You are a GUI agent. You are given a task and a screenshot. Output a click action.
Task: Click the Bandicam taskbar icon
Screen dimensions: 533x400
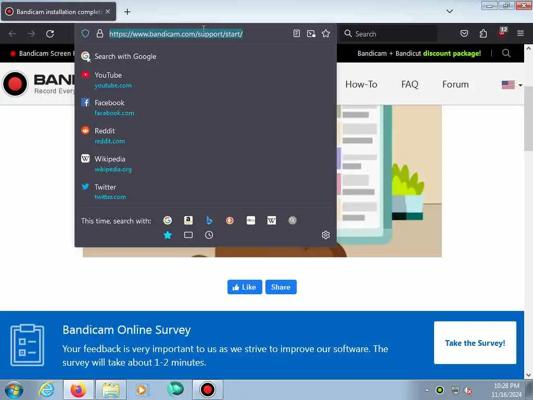(x=207, y=390)
